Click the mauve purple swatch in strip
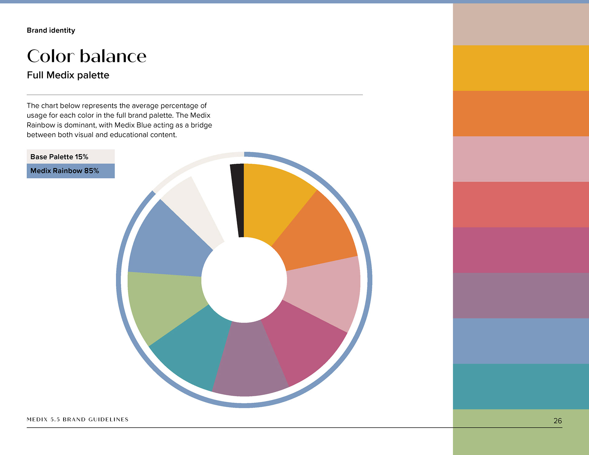589x455 pixels. click(521, 295)
